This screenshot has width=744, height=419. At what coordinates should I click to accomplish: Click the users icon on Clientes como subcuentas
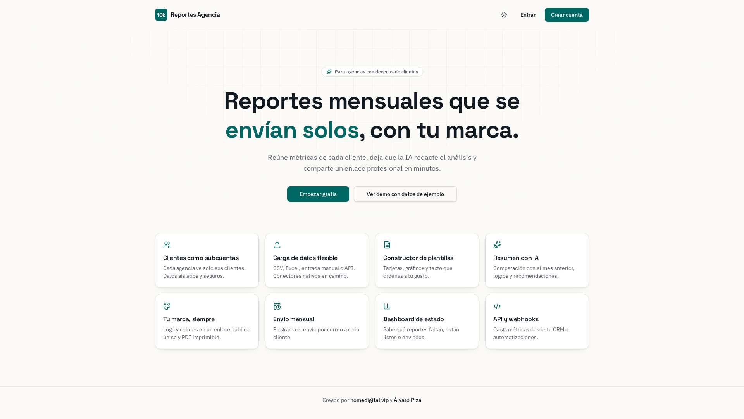tap(167, 245)
